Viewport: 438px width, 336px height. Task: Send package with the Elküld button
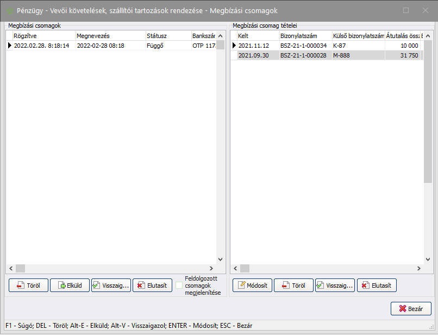point(70,286)
